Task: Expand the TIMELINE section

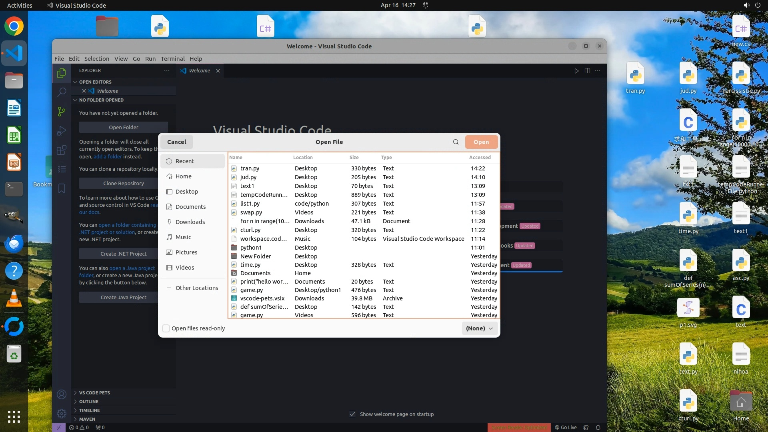Action: [89, 410]
